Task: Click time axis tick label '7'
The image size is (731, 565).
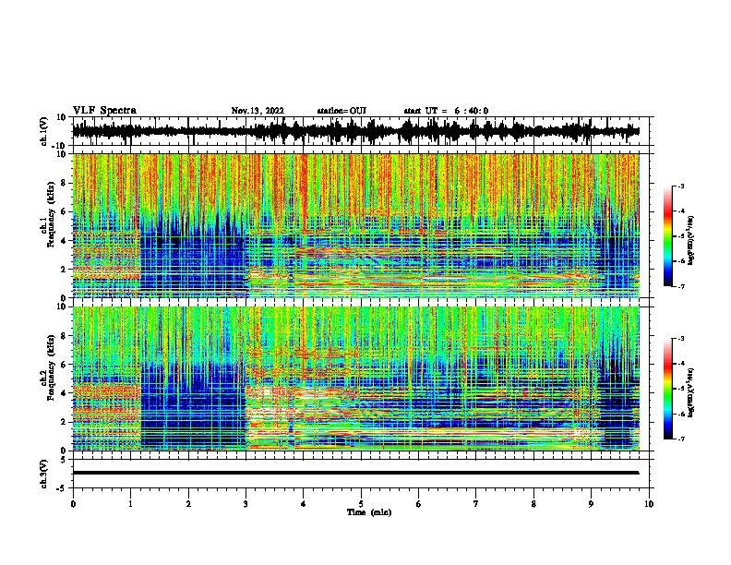Action: (476, 504)
